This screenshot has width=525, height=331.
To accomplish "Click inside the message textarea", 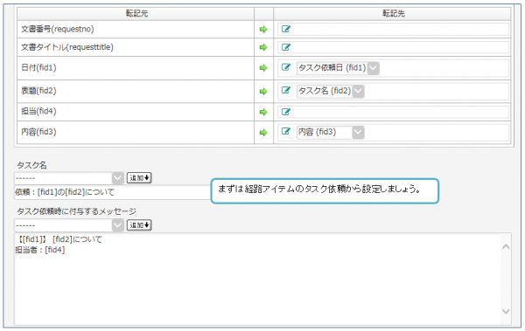I will pyautogui.click(x=257, y=279).
